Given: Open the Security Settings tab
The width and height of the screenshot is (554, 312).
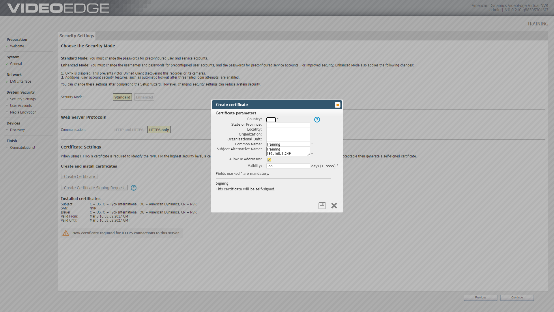Looking at the screenshot, I should point(77,36).
